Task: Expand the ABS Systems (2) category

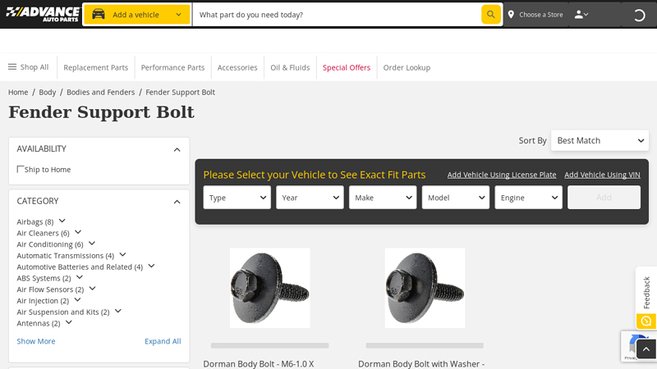Action: (80, 277)
